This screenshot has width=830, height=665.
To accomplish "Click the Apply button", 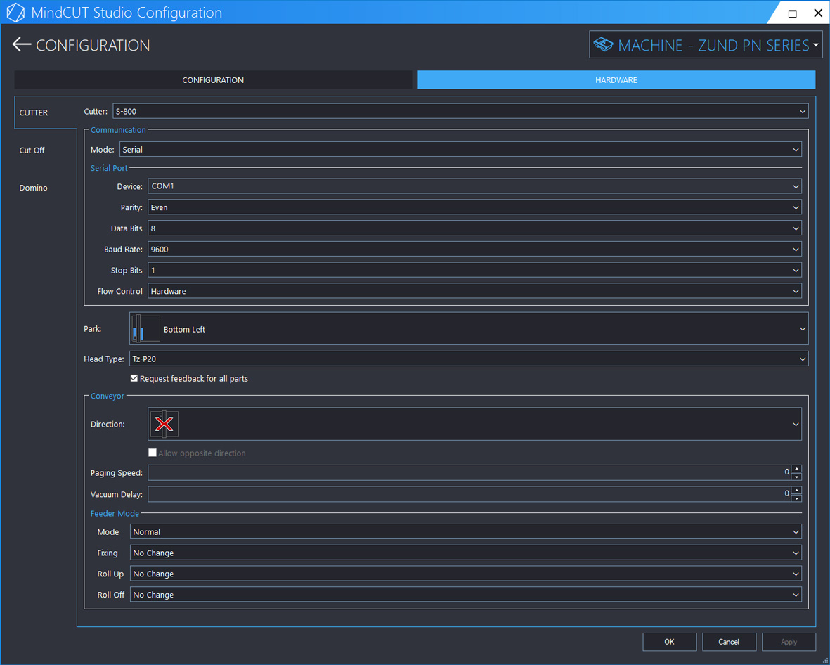I will tap(789, 642).
